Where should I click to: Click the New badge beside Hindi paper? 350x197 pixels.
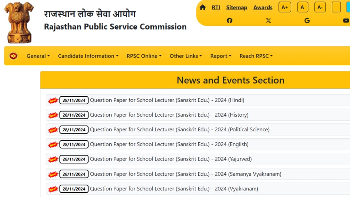pos(53,101)
